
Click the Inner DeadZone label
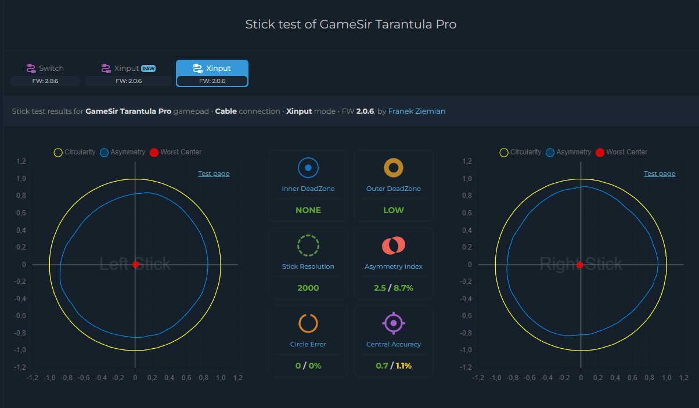tap(308, 189)
